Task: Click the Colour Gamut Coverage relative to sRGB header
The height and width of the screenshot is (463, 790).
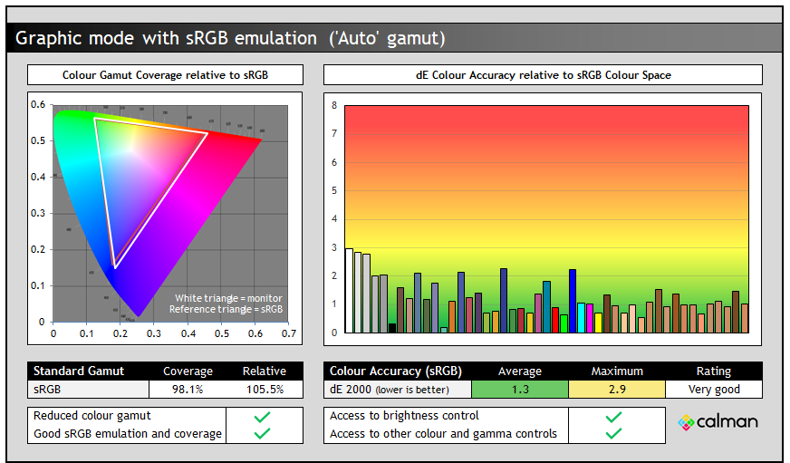Action: pyautogui.click(x=165, y=75)
